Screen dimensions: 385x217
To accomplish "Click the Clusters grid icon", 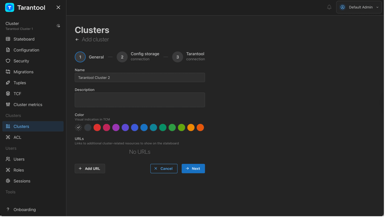I will 8,126.
